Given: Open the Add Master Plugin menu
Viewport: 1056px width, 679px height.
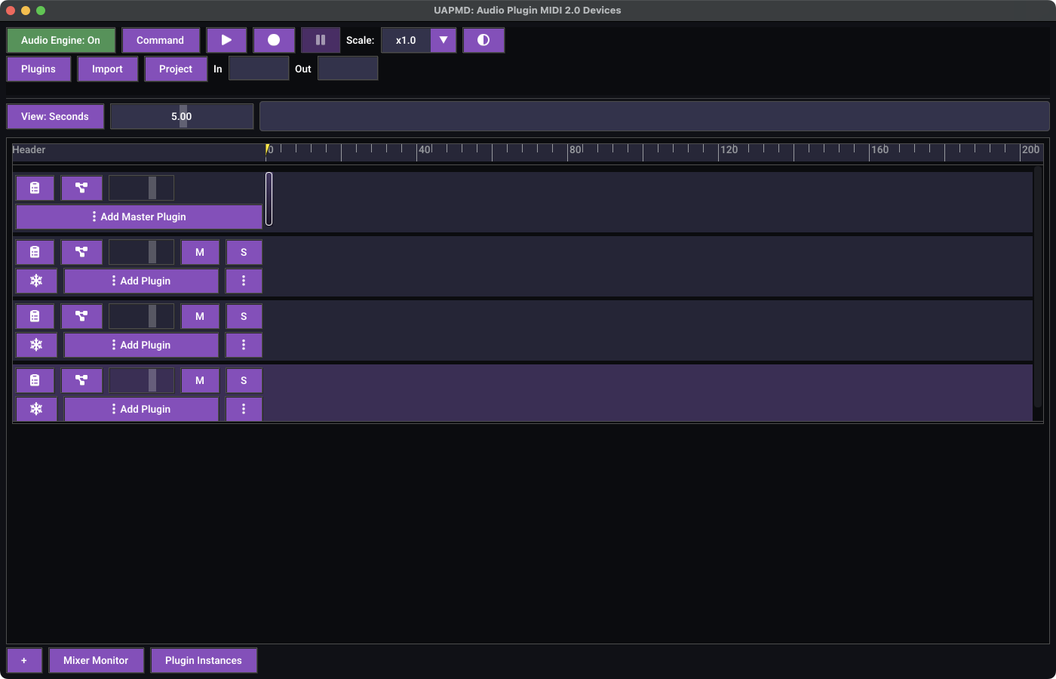Looking at the screenshot, I should 140,217.
